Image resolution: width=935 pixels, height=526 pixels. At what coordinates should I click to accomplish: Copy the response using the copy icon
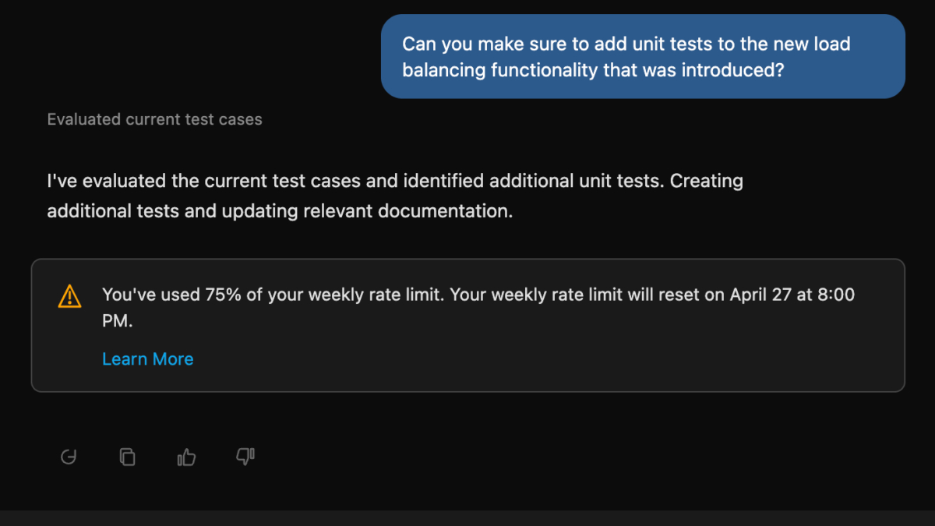(128, 457)
